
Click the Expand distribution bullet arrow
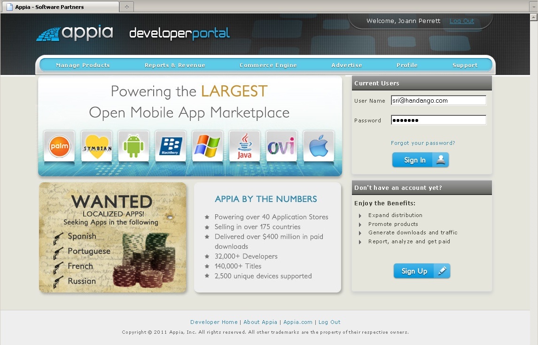point(360,216)
